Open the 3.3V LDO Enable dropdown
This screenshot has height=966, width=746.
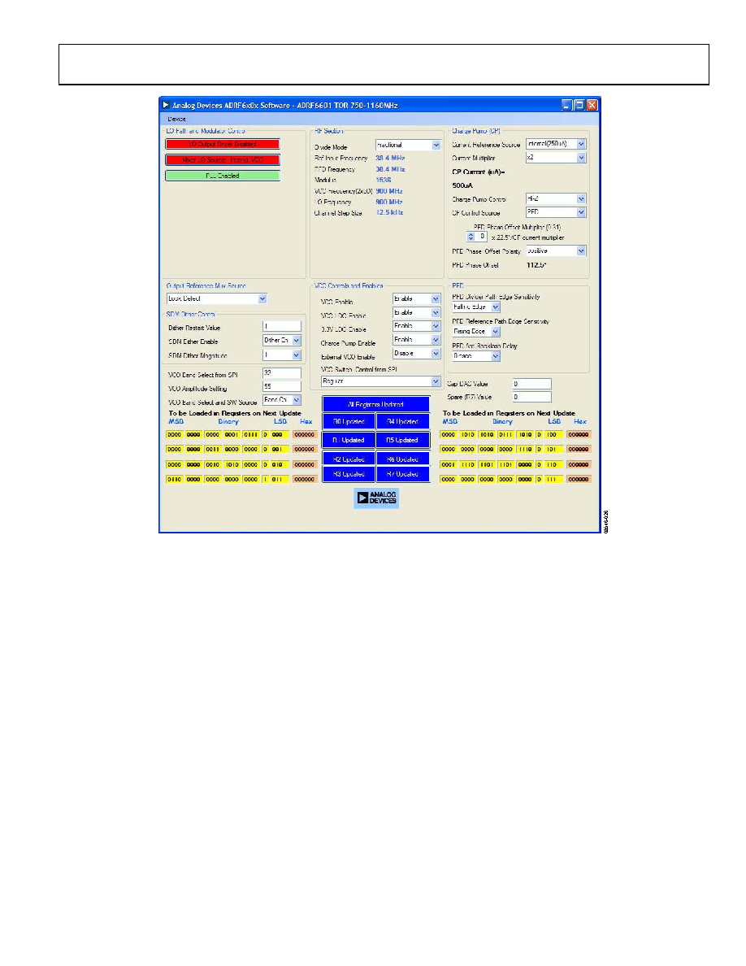tap(417, 326)
